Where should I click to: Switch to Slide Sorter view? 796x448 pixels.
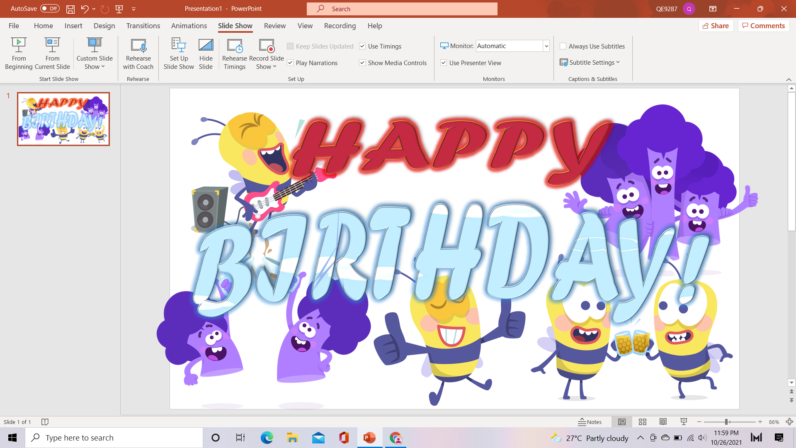pos(643,422)
